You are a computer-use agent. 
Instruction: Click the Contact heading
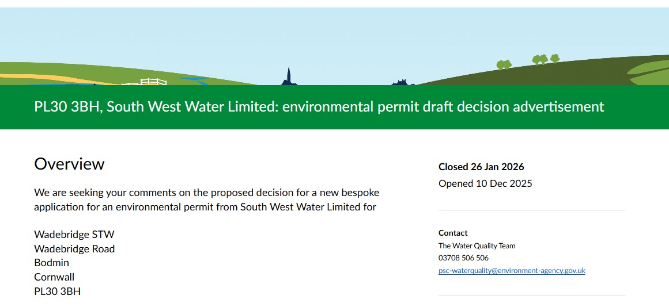coord(453,233)
